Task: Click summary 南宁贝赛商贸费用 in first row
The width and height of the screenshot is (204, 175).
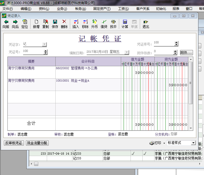Action: pos(21,68)
